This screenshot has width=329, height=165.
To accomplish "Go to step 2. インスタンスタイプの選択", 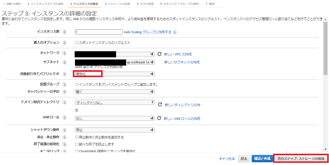I will pos(46,4).
